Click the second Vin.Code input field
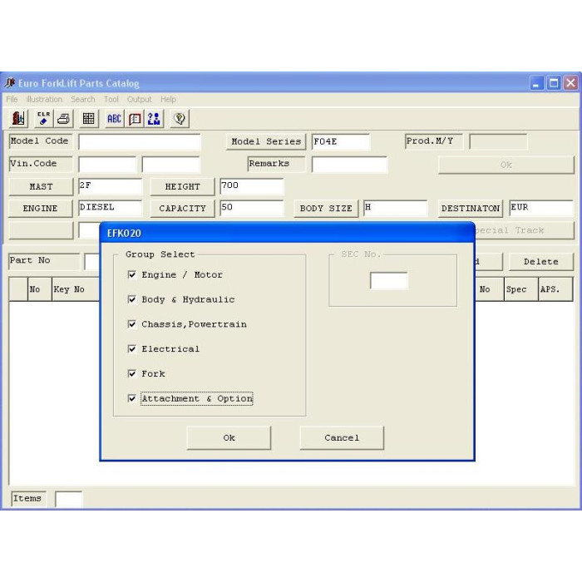This screenshot has height=582, width=582. pos(171,165)
